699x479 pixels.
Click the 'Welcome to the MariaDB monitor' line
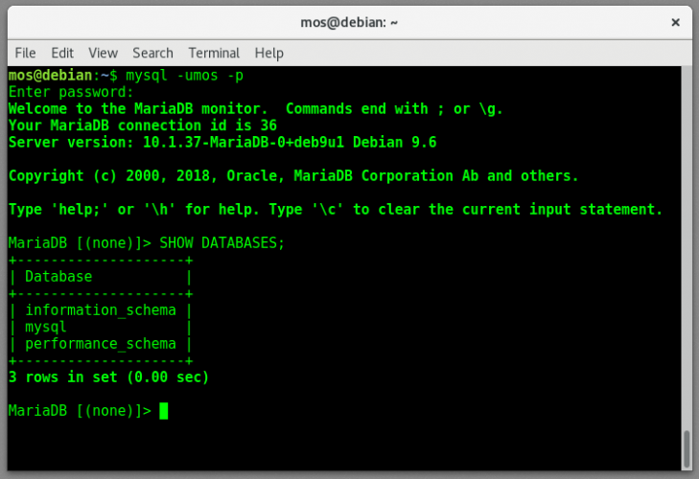pyautogui.click(x=255, y=108)
